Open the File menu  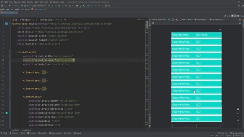click(2, 2)
